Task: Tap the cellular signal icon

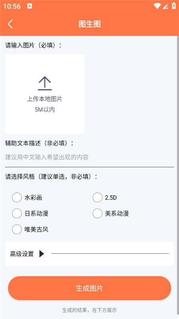Action: point(165,6)
